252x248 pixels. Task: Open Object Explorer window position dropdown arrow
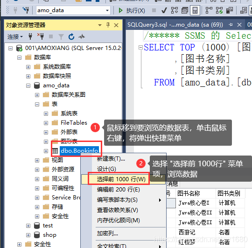(x=100, y=25)
